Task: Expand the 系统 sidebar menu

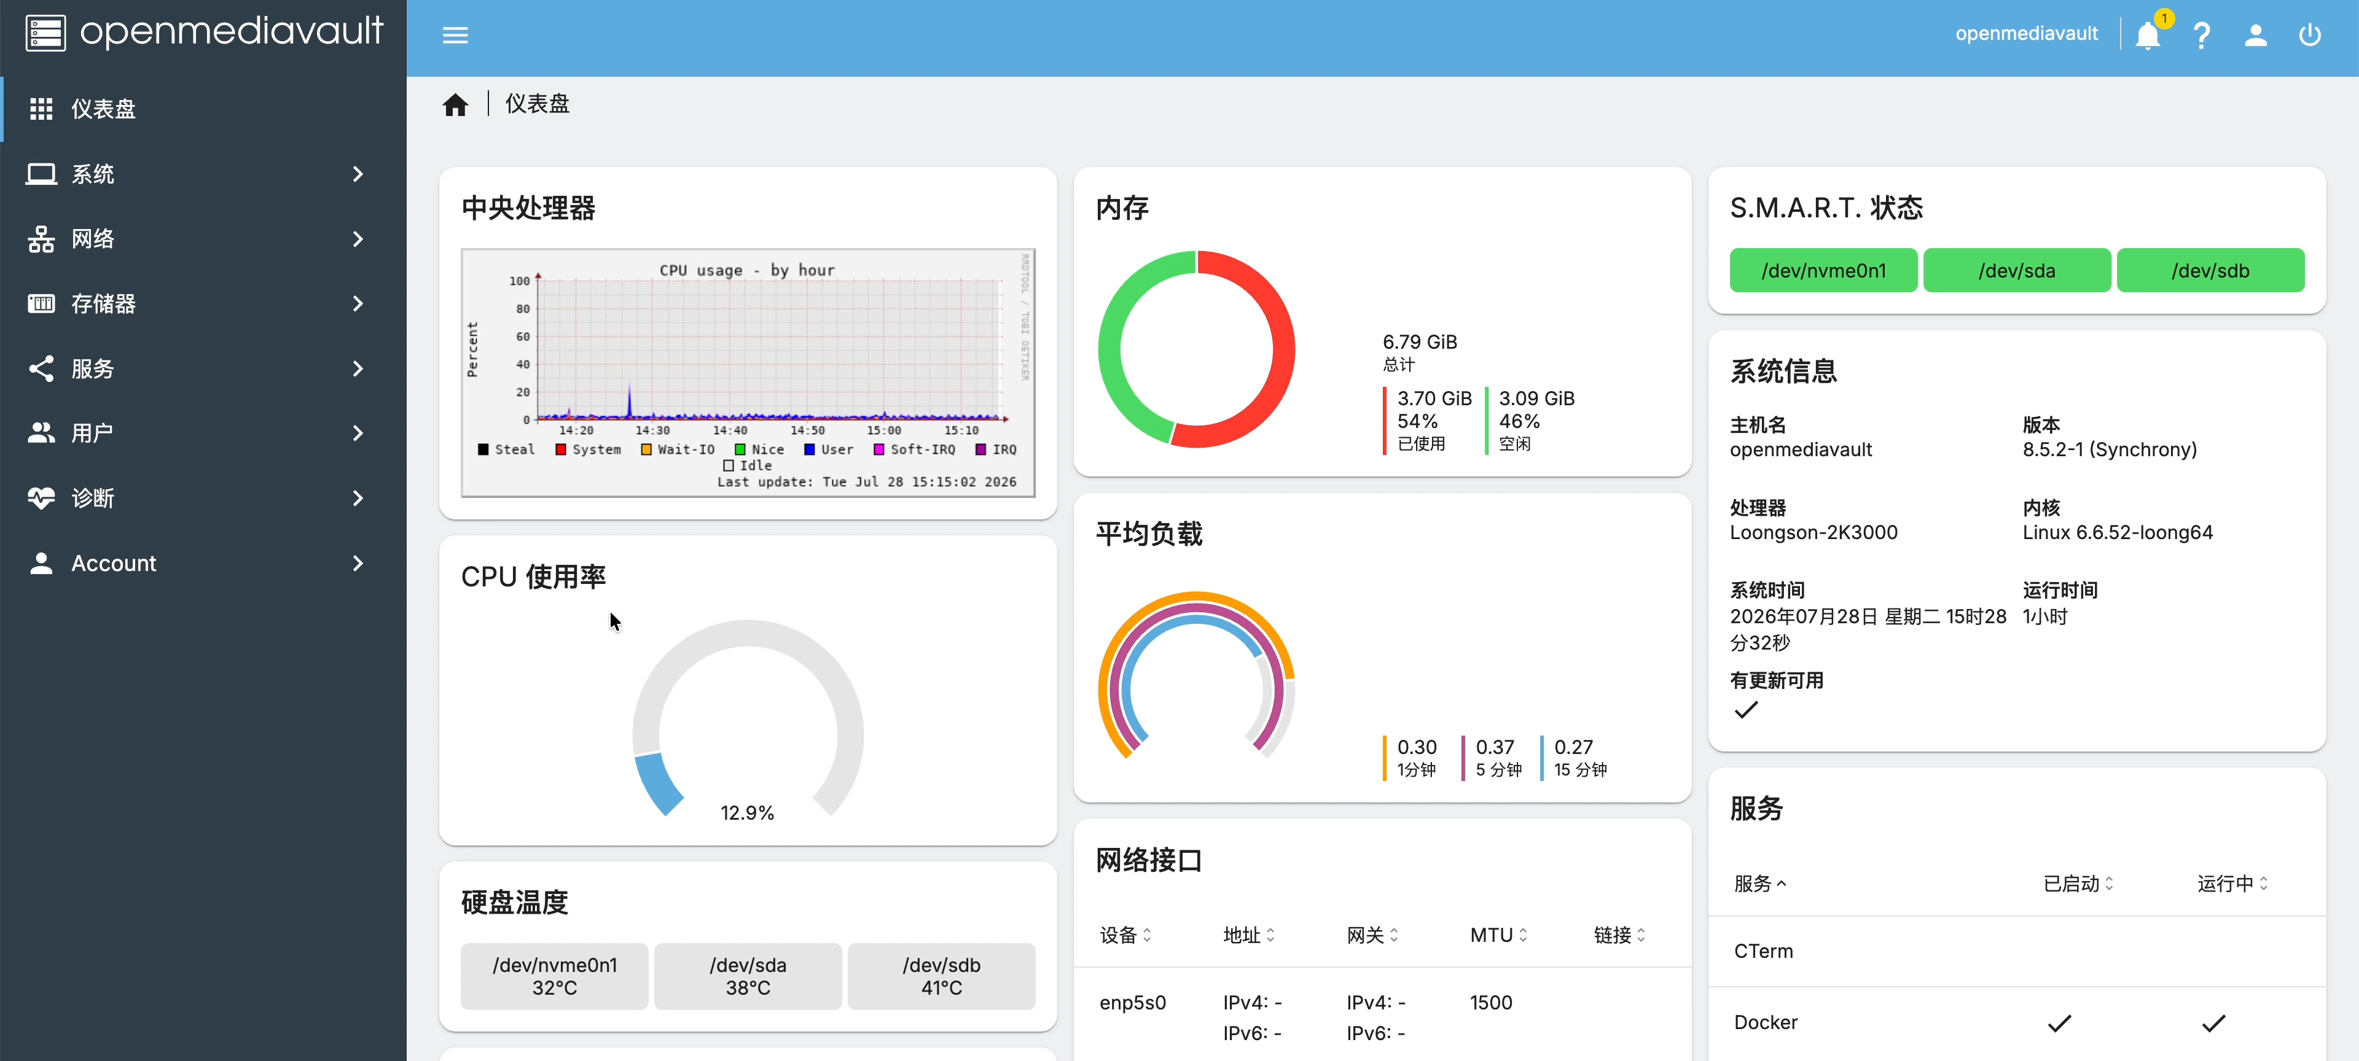Action: pyautogui.click(x=203, y=174)
